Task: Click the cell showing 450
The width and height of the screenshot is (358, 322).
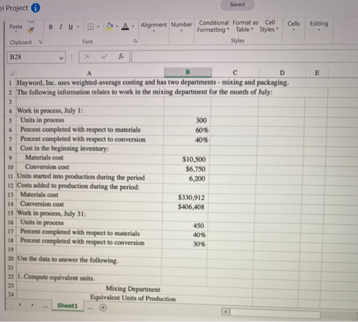Action: tap(185, 226)
